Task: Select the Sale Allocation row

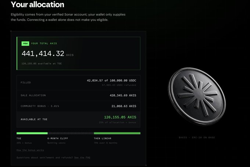Action: pyautogui.click(x=78, y=95)
